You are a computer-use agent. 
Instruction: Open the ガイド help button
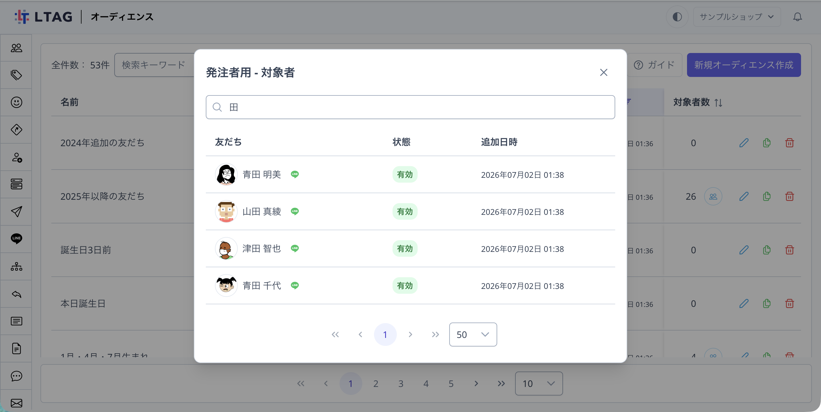pos(654,65)
